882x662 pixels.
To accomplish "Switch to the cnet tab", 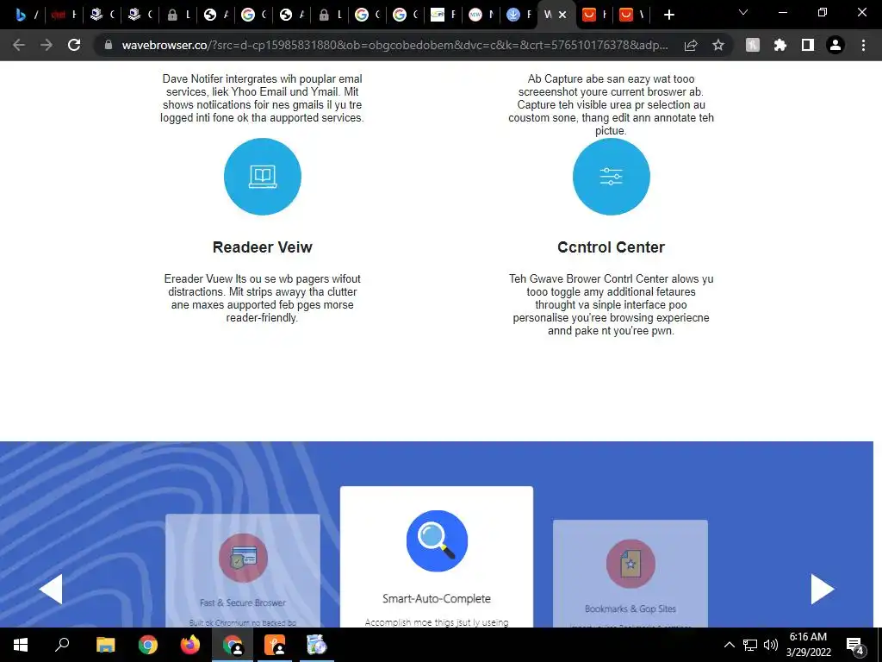I will pos(63,15).
